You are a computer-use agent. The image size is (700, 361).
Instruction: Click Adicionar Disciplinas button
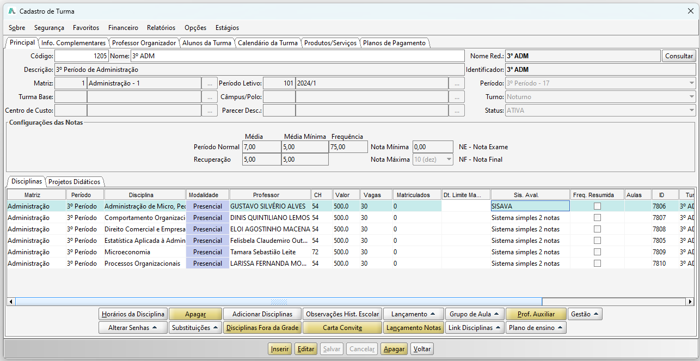[262, 314]
